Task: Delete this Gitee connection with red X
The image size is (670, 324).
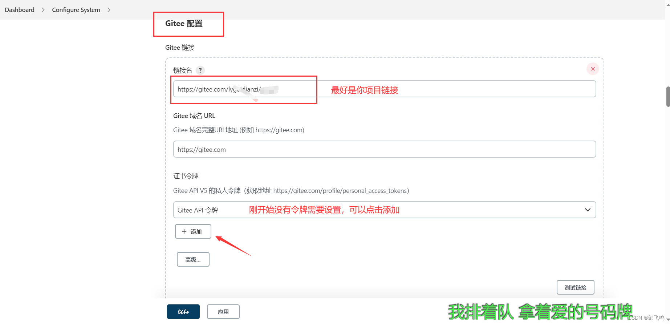Action: pos(593,69)
